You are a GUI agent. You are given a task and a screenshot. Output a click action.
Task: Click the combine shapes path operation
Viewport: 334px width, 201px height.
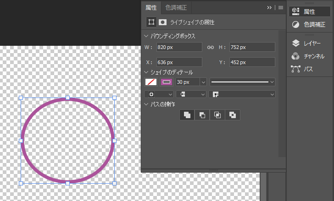tap(187, 115)
